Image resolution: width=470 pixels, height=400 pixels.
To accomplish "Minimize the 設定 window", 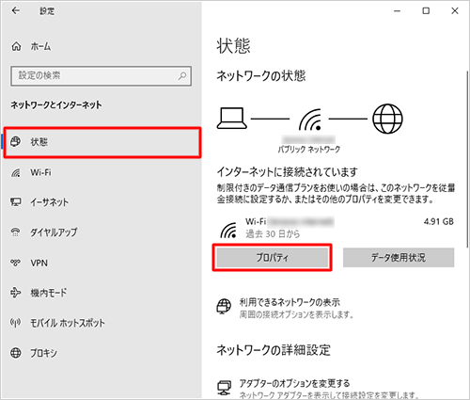I will (398, 11).
